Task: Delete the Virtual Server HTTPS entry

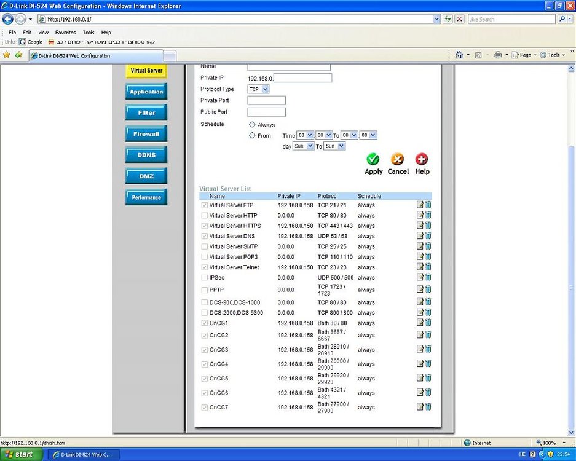Action: tap(428, 226)
